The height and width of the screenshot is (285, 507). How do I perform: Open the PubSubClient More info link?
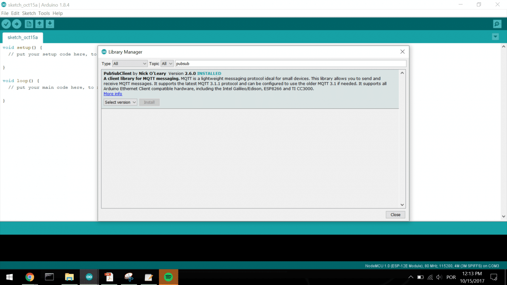point(113,94)
